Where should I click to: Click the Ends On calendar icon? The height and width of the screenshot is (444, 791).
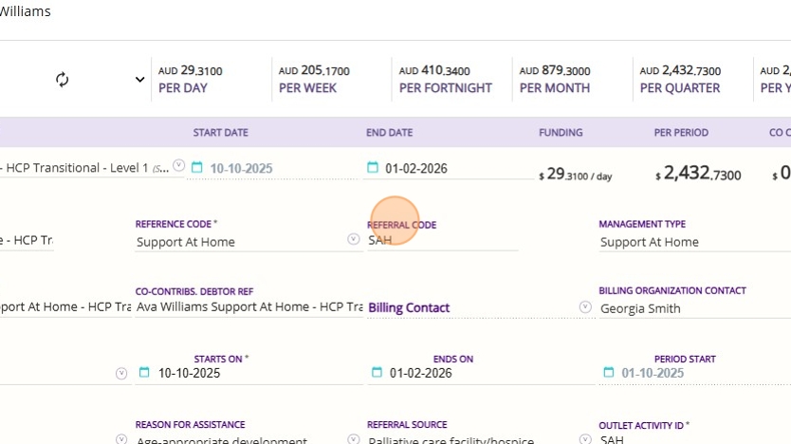tap(377, 373)
